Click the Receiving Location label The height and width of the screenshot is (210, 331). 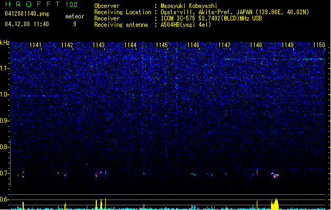click(123, 12)
